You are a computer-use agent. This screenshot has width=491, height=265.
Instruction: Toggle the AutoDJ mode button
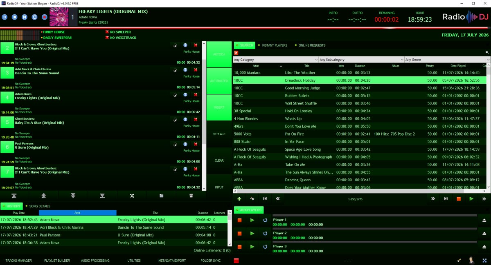pyautogui.click(x=219, y=54)
